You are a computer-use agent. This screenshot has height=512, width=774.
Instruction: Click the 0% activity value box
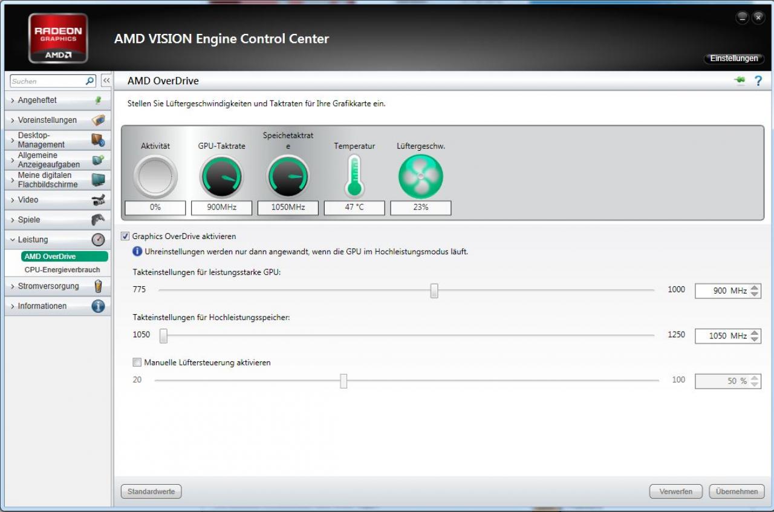point(155,208)
